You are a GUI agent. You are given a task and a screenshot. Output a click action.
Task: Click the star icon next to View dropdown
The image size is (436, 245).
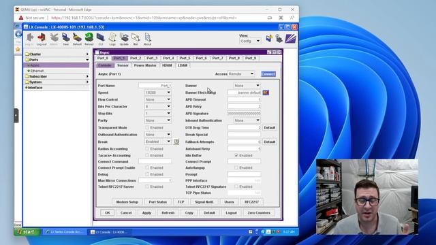tap(269, 38)
